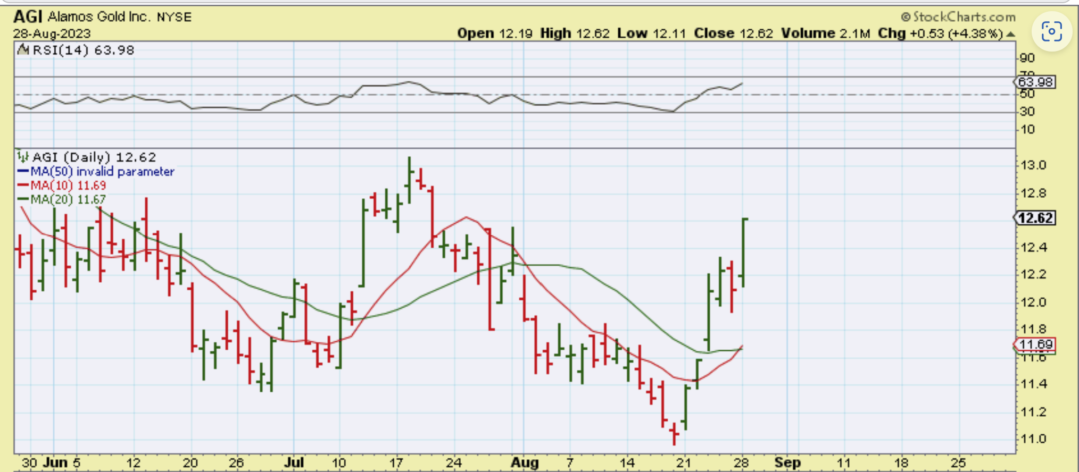Viewport: 1079px width, 472px height.
Task: Click the StockCharts.com attribution text
Action: (x=958, y=17)
